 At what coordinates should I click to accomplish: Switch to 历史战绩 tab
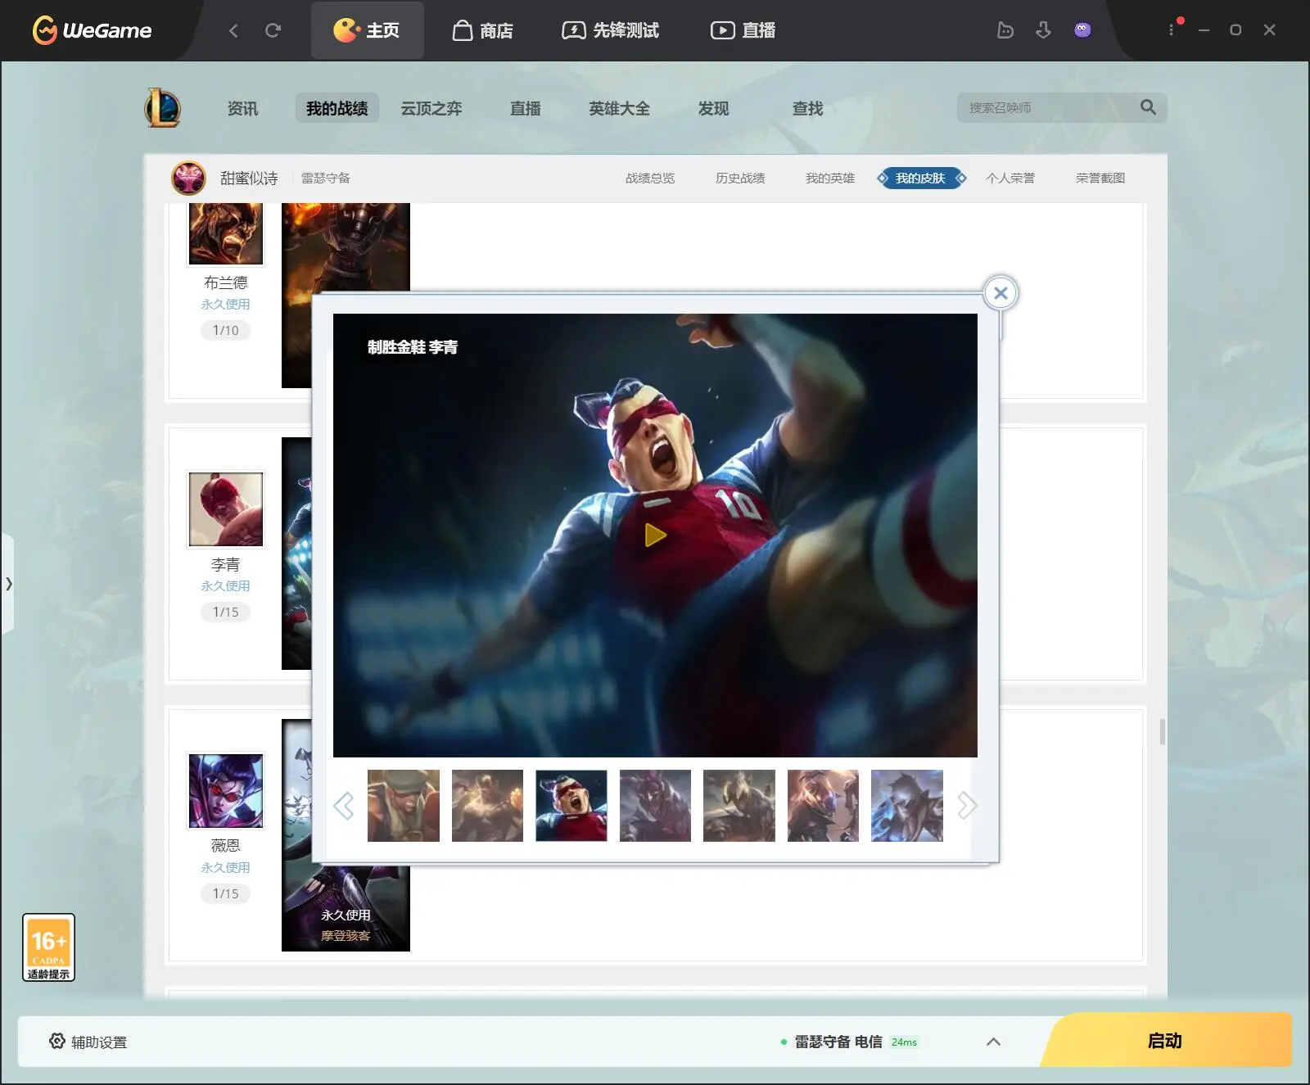(x=740, y=178)
